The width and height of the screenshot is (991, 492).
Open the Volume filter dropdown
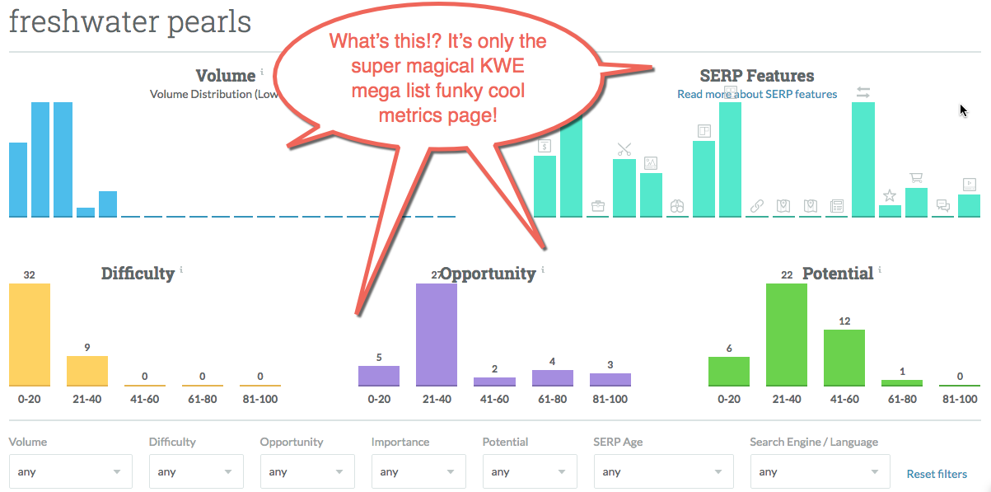[x=70, y=472]
